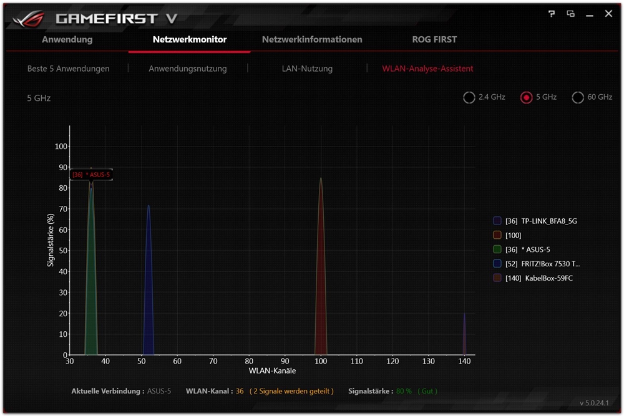This screenshot has height=416, width=624.
Task: Click the [36] * ASUS-5 chart tooltip
Action: pos(91,175)
